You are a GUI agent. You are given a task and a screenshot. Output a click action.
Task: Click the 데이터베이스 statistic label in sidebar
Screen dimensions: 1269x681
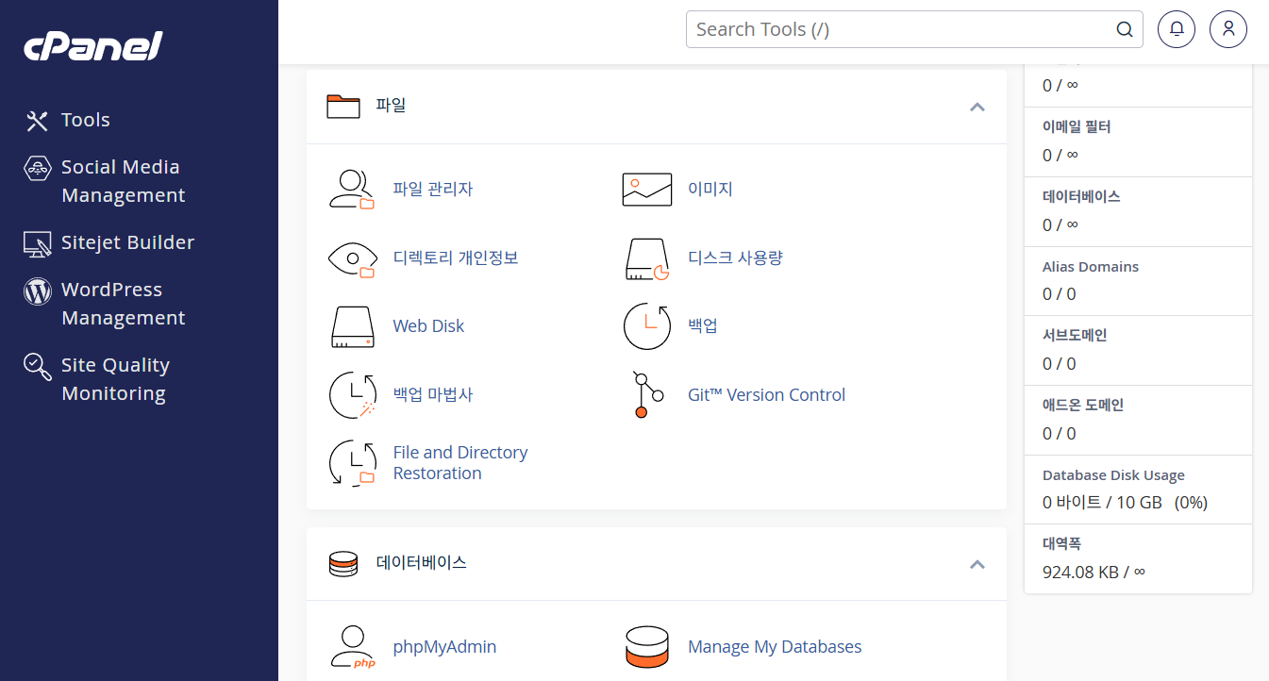(1081, 196)
